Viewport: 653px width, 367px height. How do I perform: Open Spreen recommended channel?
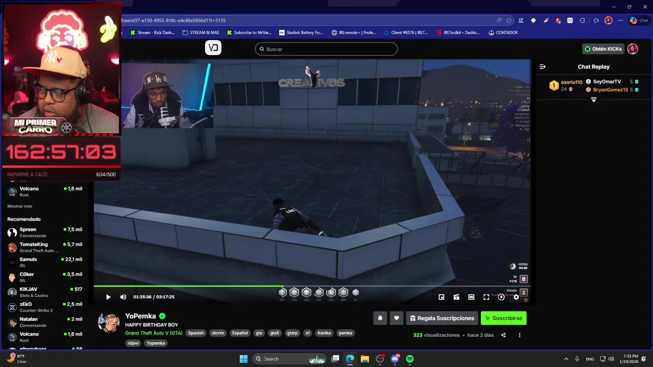[45, 232]
